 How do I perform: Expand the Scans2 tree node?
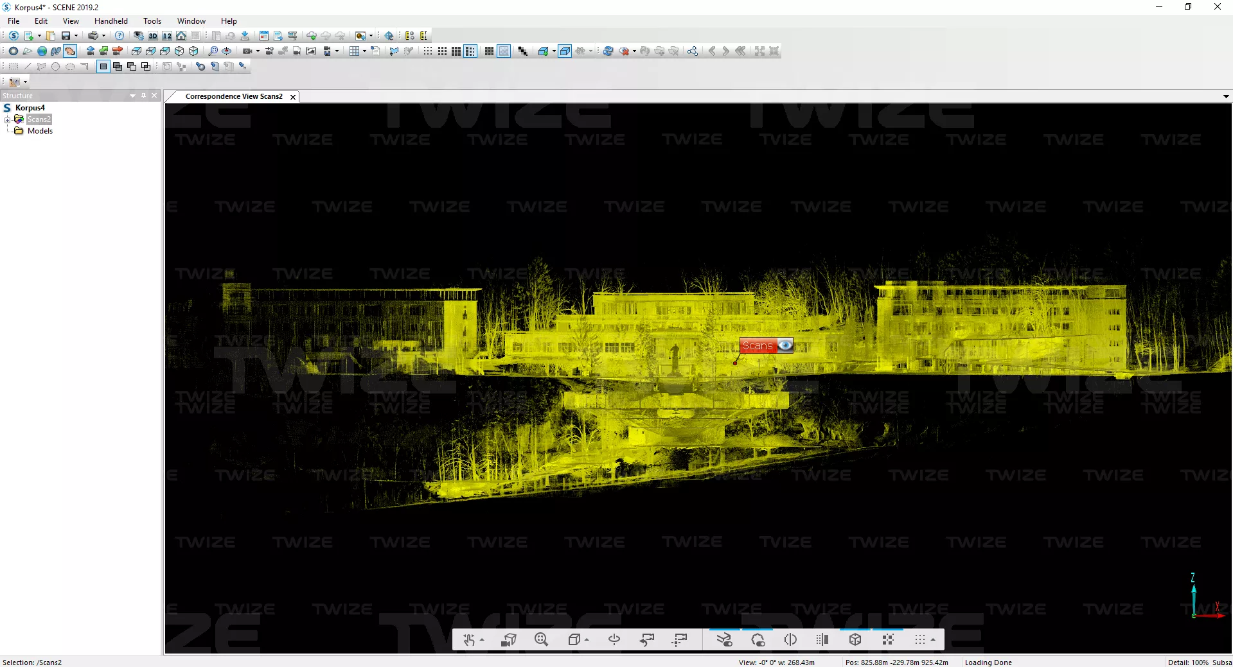pos(7,119)
